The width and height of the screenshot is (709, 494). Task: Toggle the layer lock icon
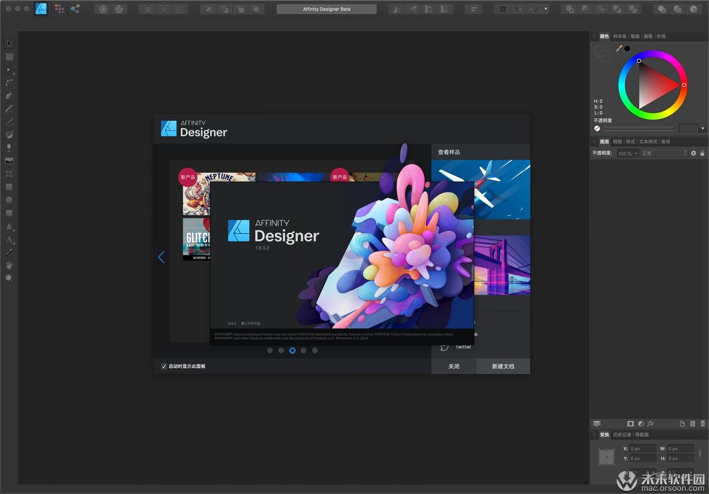(x=702, y=153)
